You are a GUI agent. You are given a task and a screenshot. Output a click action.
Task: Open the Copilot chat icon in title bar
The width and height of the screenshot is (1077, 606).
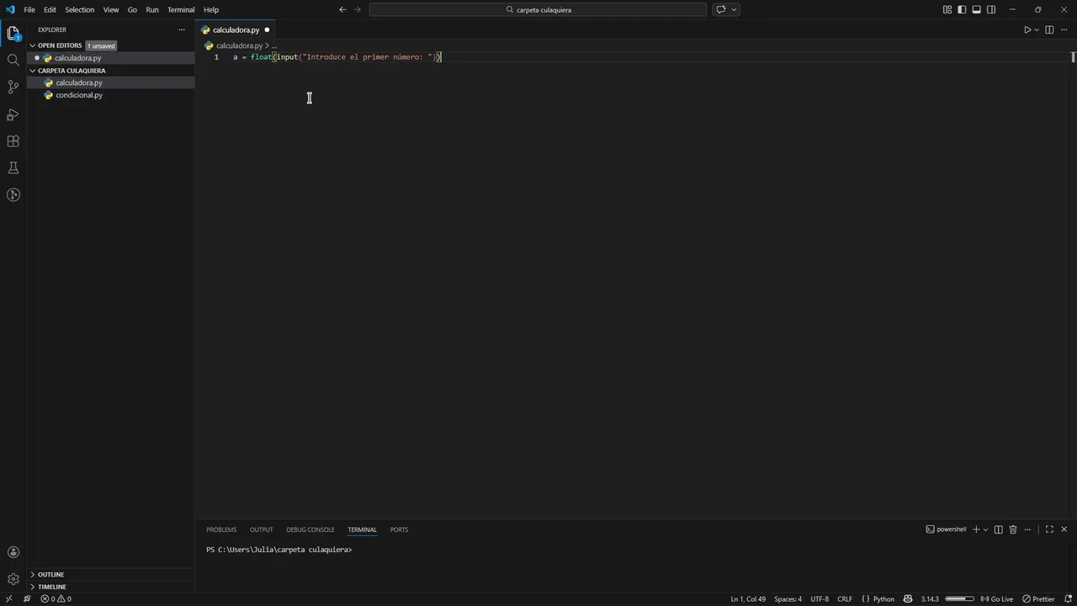pos(720,9)
